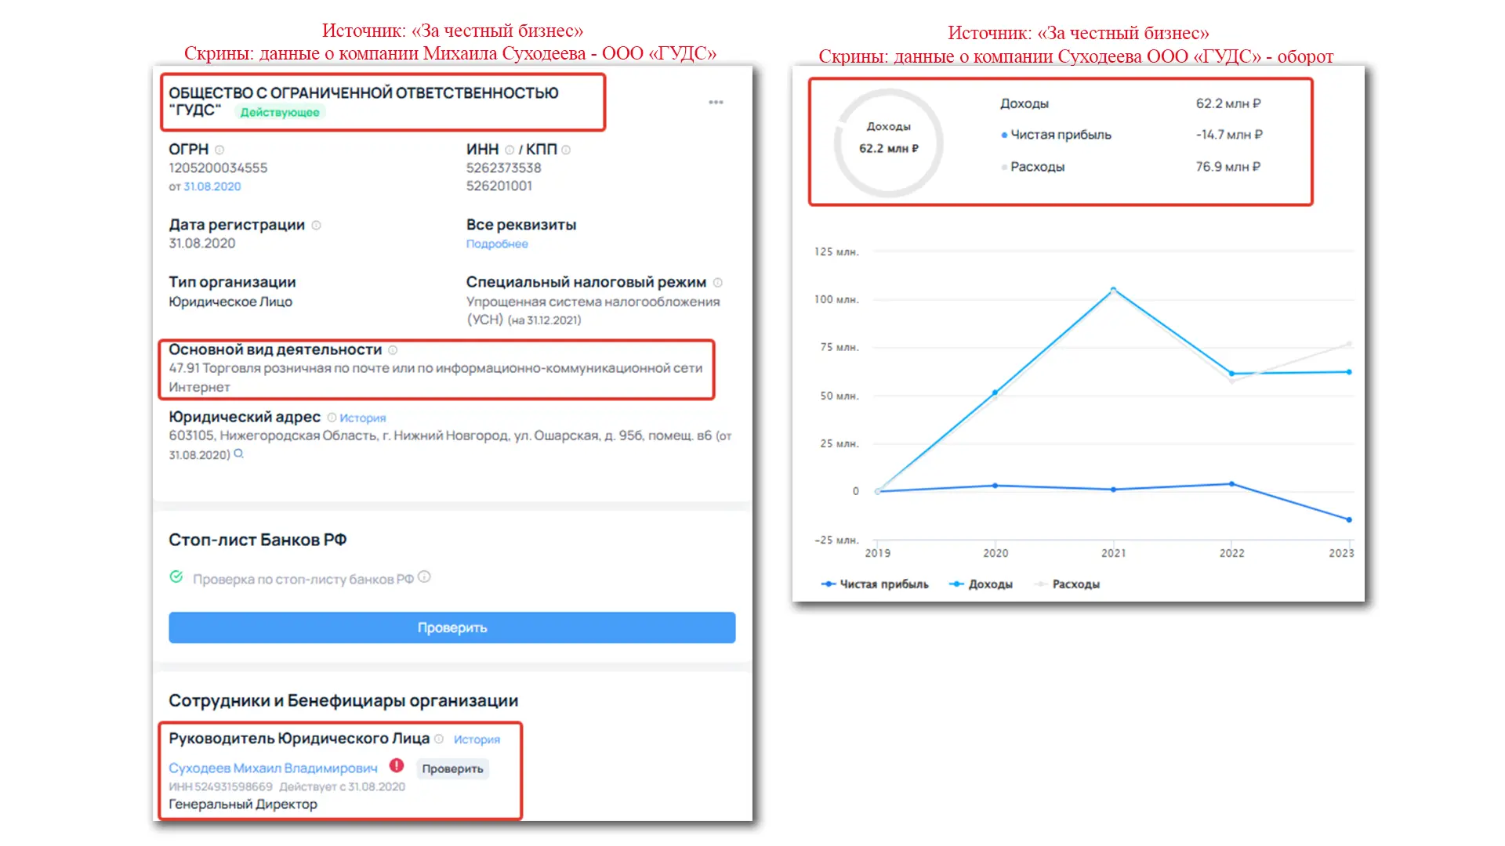Click the Чистая прибыль value -14.7 млн ₽

click(x=1229, y=135)
